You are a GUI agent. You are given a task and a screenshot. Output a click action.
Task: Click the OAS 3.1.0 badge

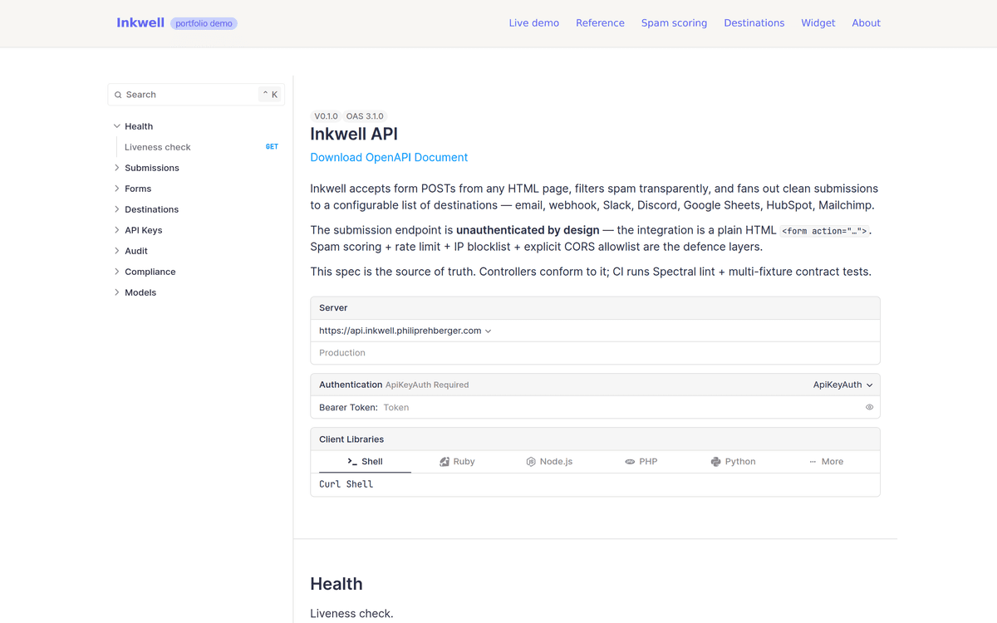coord(365,116)
